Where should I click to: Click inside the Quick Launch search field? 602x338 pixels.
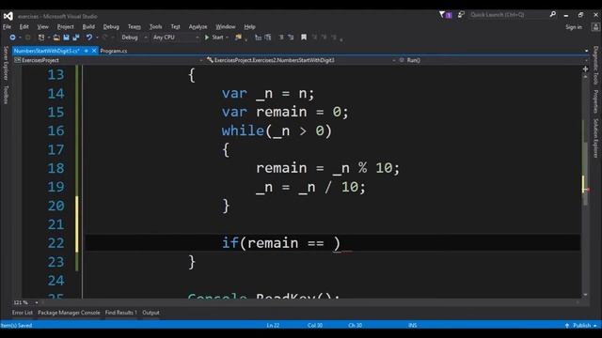tap(509, 15)
